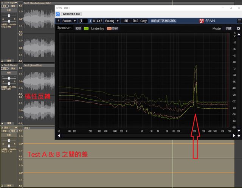This screenshot has height=188, width=242.
Task: Toggle the HOLD spectrum option
Action: pos(78,28)
